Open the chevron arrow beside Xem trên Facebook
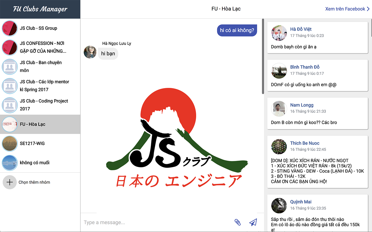Image resolution: width=372 pixels, height=232 pixels. tap(368, 9)
